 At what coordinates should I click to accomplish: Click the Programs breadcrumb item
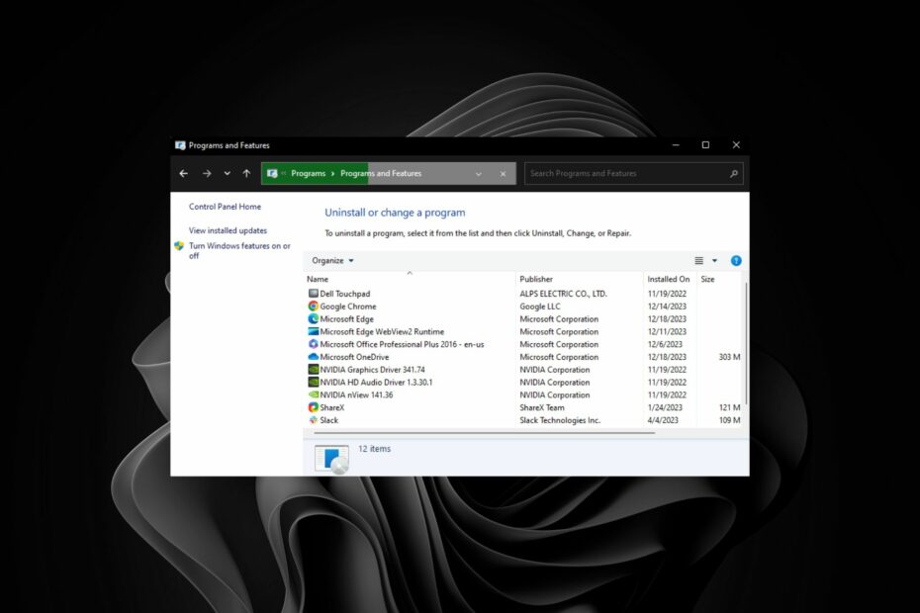311,173
